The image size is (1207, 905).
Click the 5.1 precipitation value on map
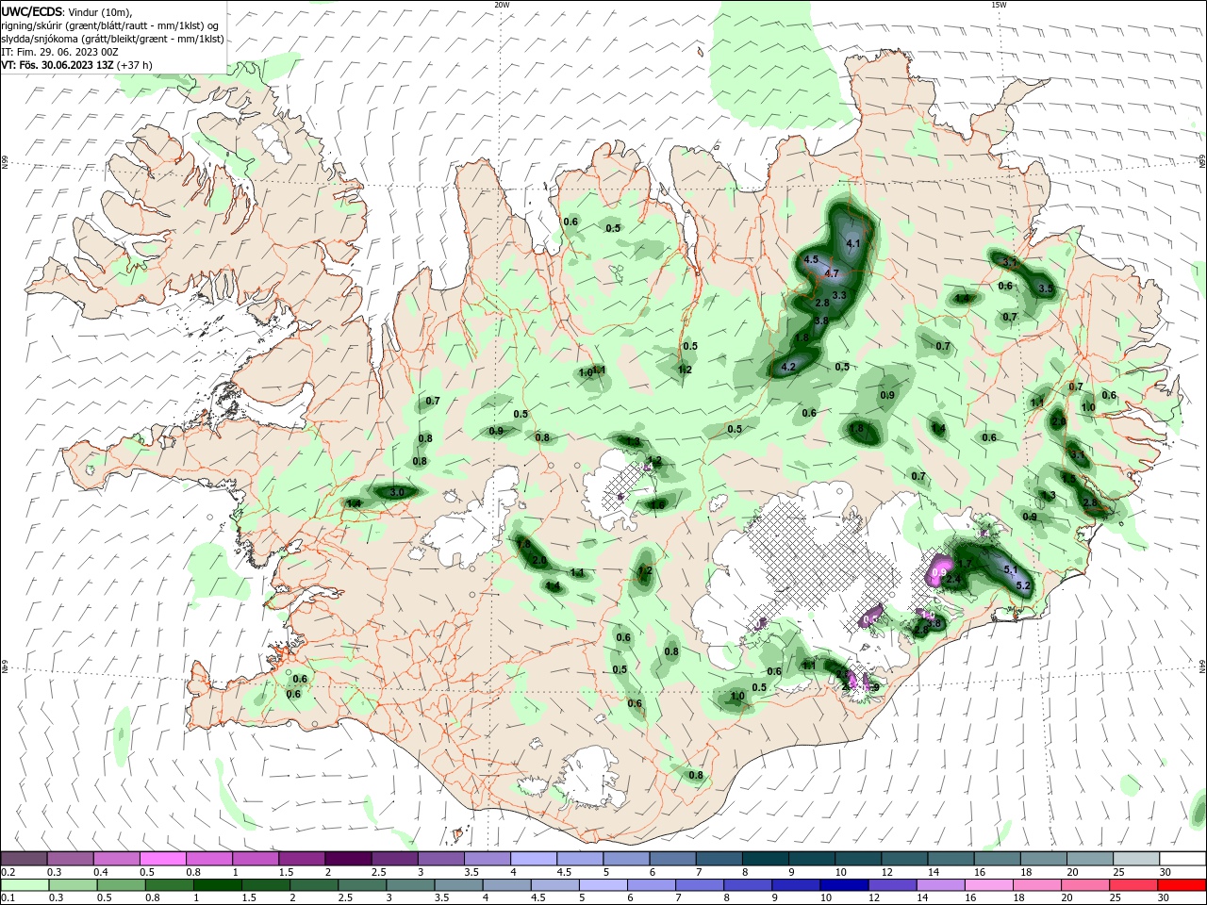(1012, 569)
